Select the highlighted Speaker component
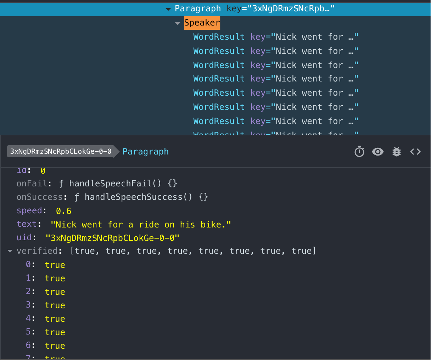431x360 pixels. 202,23
